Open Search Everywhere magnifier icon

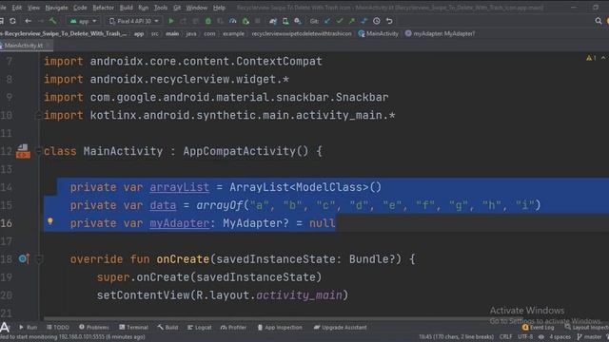[x=599, y=21]
